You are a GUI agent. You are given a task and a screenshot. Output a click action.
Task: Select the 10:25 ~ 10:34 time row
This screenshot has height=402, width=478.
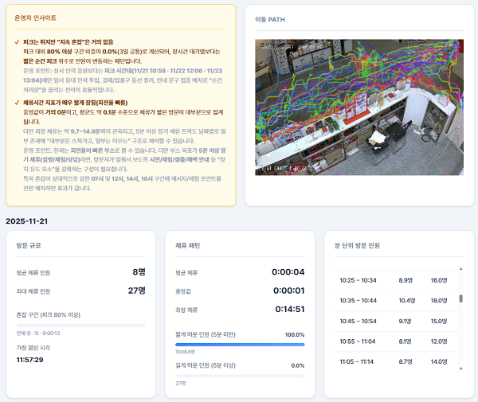(x=396, y=280)
